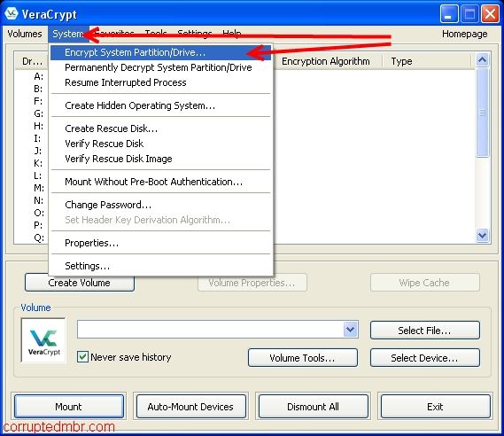504x436 pixels.
Task: Click the Mount button
Action: pyautogui.click(x=69, y=407)
